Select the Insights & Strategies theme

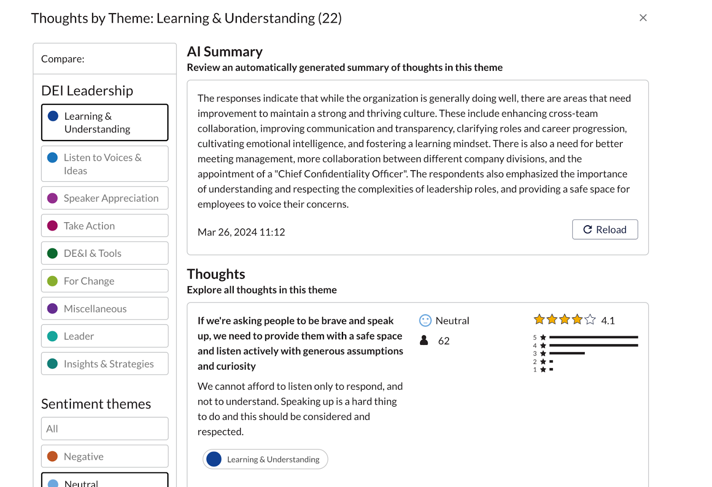point(105,363)
